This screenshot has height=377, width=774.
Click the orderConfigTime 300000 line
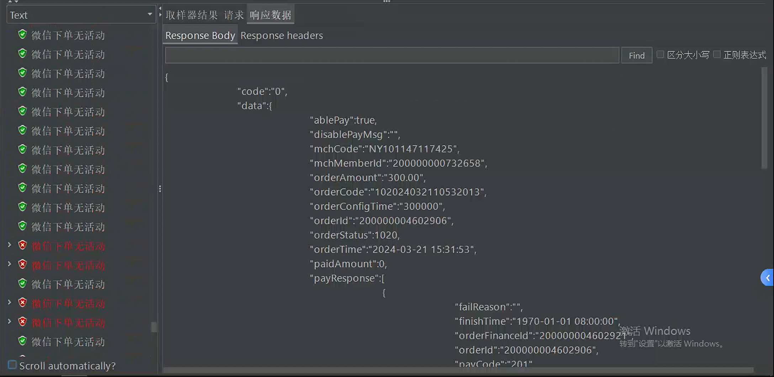point(377,206)
